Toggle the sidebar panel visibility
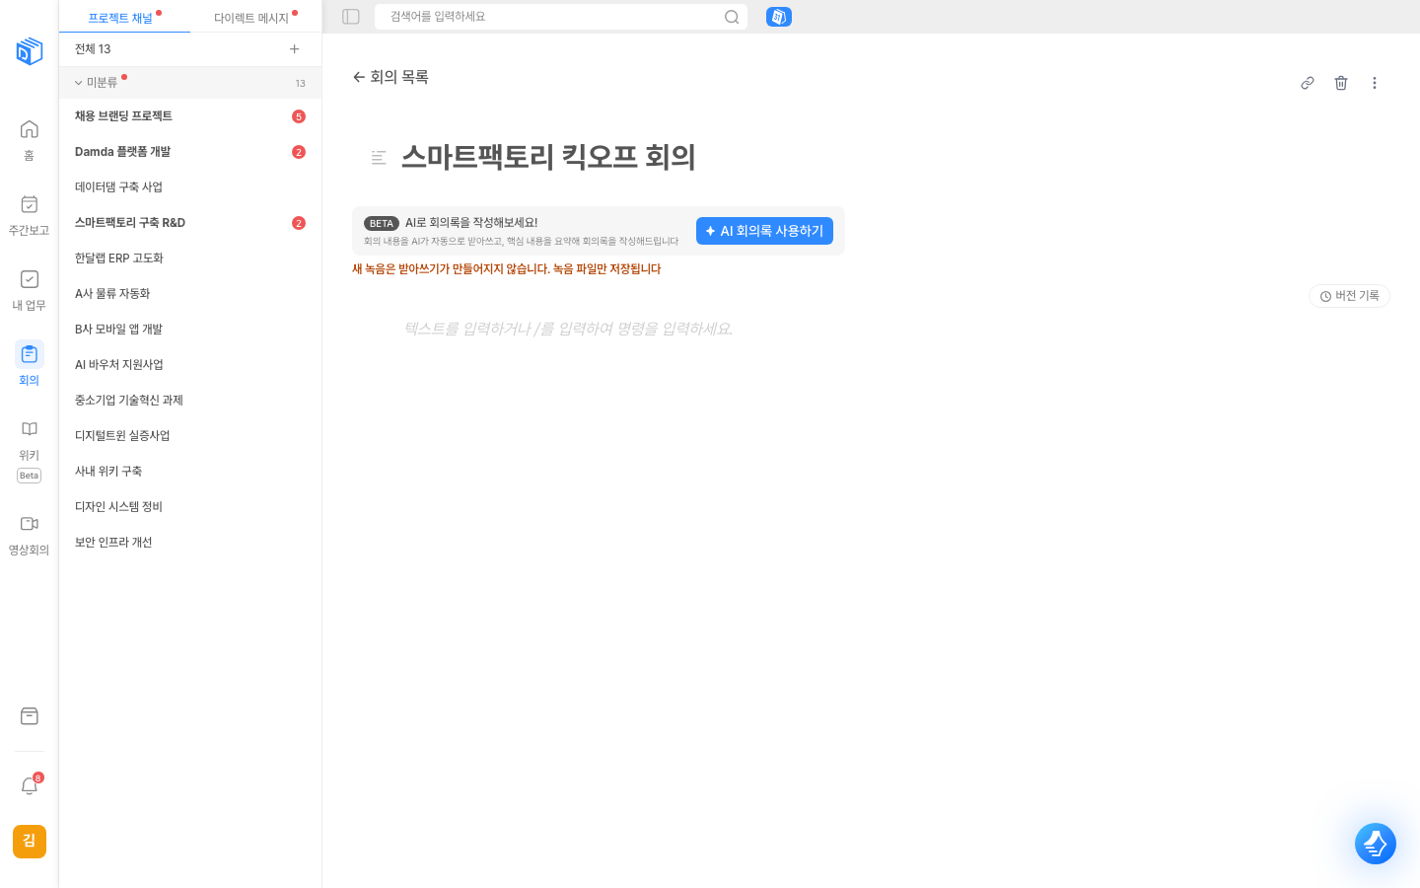1420x888 pixels. (x=351, y=17)
